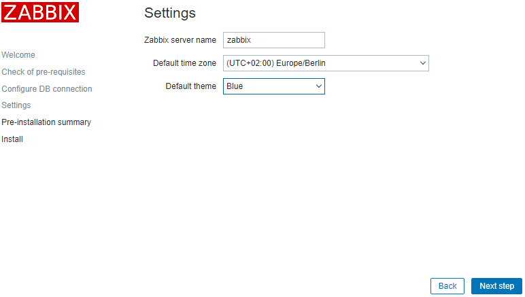Click the Install step in sidebar
The image size is (525, 297).
[x=12, y=139]
